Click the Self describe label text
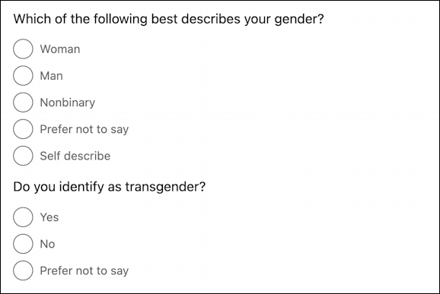This screenshot has height=294, width=440. (75, 156)
